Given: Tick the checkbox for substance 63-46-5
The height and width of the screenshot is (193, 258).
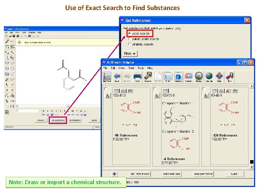Looking at the screenshot, I should (204, 89).
